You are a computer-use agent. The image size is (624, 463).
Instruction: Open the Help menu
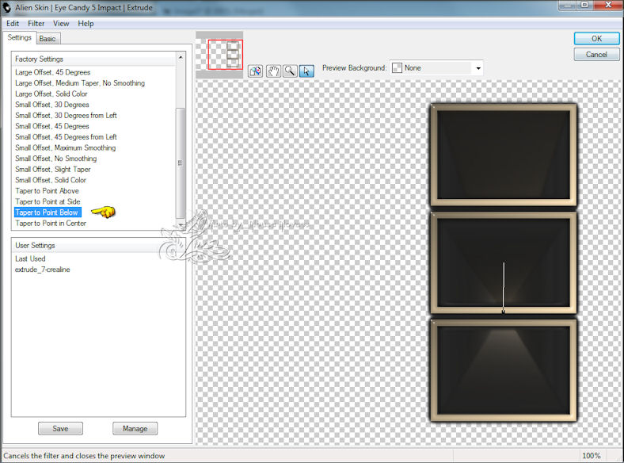[86, 24]
